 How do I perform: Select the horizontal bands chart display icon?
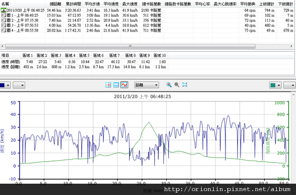[x=116, y=85]
